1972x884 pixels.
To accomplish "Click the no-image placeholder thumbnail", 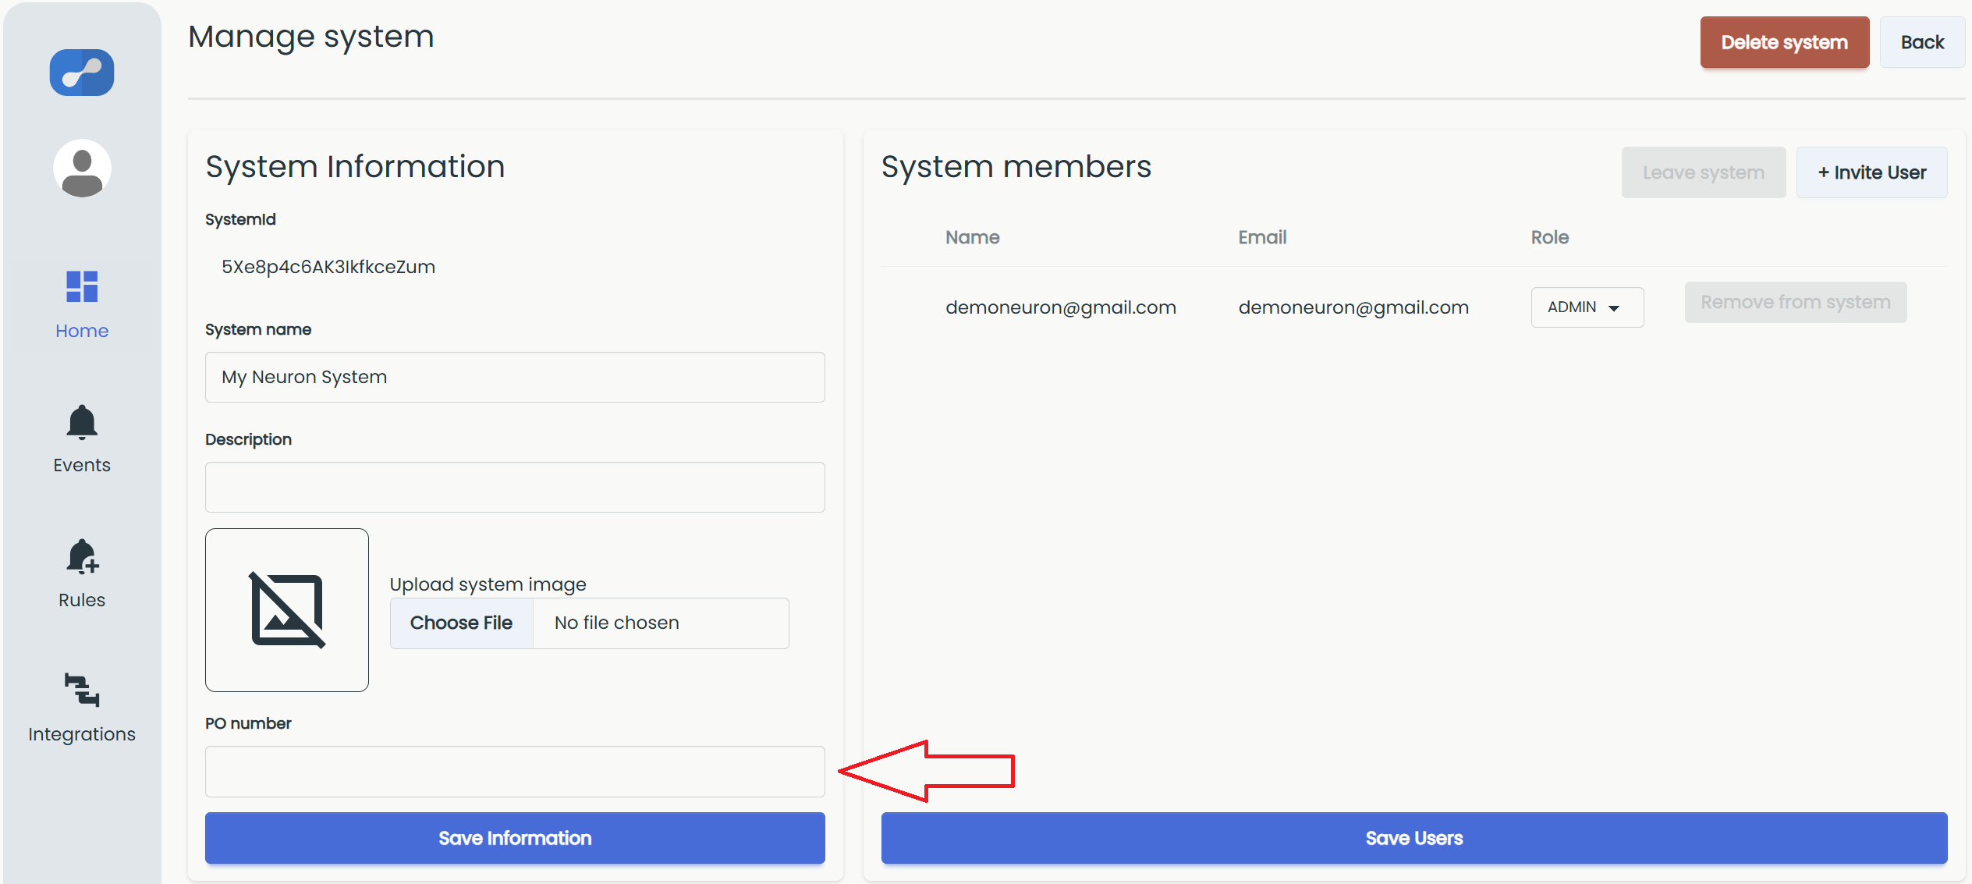I will point(287,610).
